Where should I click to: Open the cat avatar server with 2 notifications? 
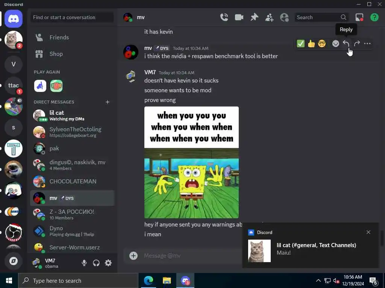tap(14, 40)
